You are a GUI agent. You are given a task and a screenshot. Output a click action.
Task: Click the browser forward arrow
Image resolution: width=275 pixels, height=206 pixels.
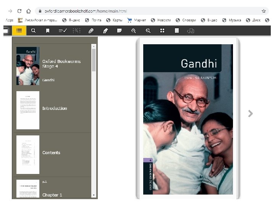click(10, 11)
